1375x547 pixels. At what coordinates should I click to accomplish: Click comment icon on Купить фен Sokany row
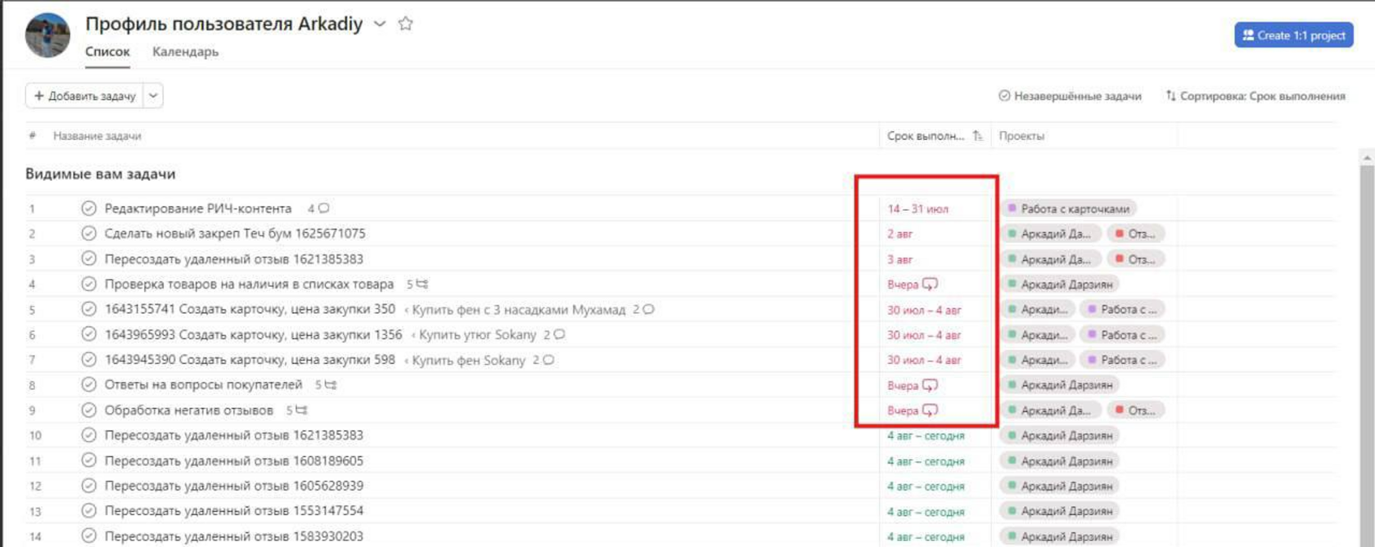point(548,360)
